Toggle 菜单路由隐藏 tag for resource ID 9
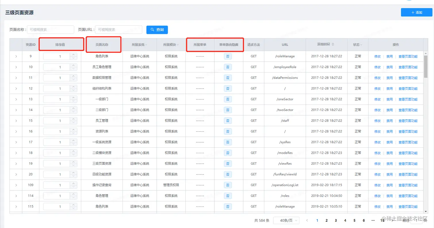This screenshot has width=434, height=228. click(x=228, y=56)
